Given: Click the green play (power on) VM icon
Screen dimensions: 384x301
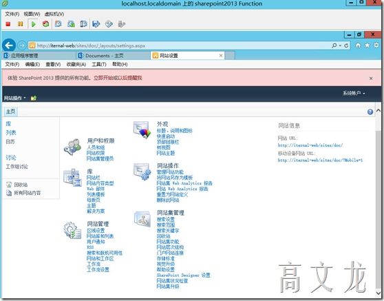Looking at the screenshot, I should click(33, 24).
